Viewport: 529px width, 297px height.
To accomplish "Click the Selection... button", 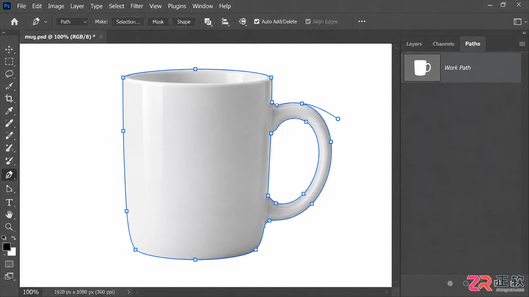I will (x=128, y=22).
